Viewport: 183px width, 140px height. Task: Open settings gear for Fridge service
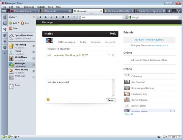[33, 52]
